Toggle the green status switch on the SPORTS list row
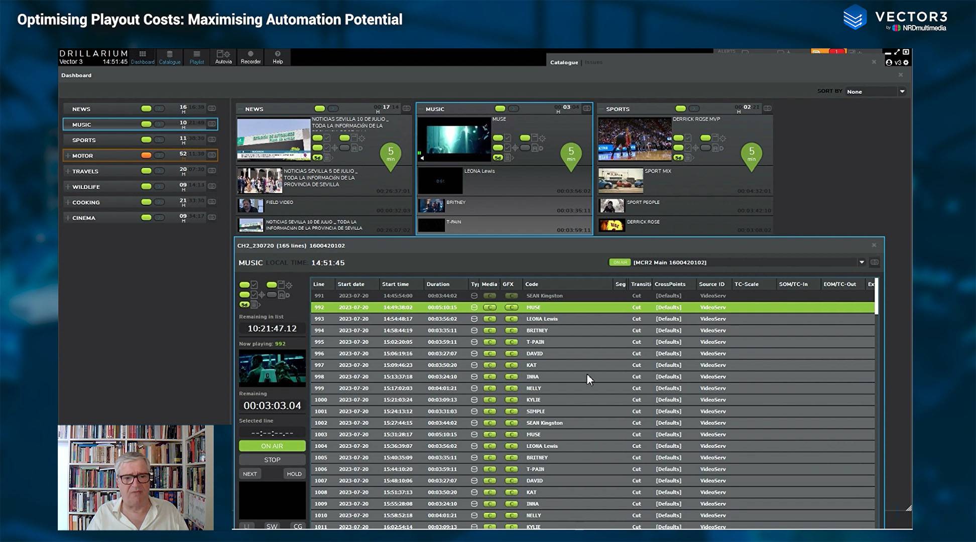 (x=146, y=140)
